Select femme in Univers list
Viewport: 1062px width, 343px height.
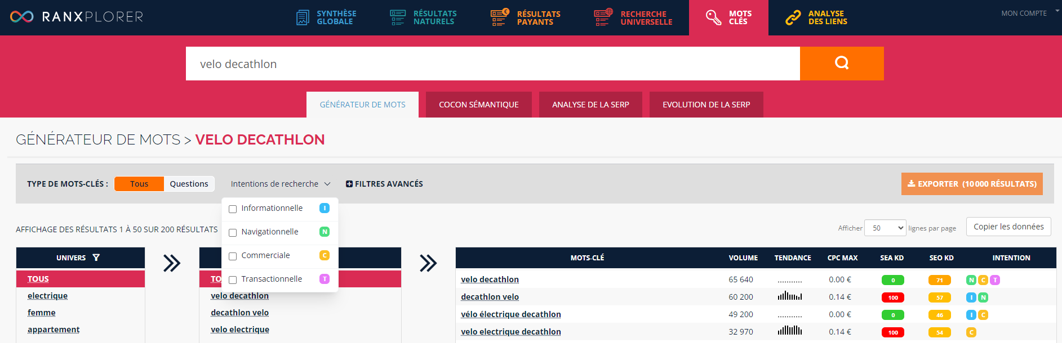coord(42,313)
